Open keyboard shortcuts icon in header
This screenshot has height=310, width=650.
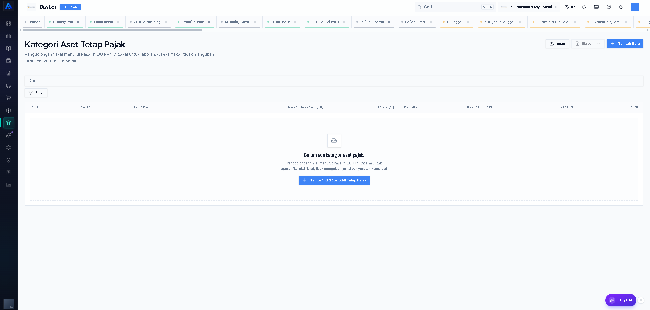point(597,7)
